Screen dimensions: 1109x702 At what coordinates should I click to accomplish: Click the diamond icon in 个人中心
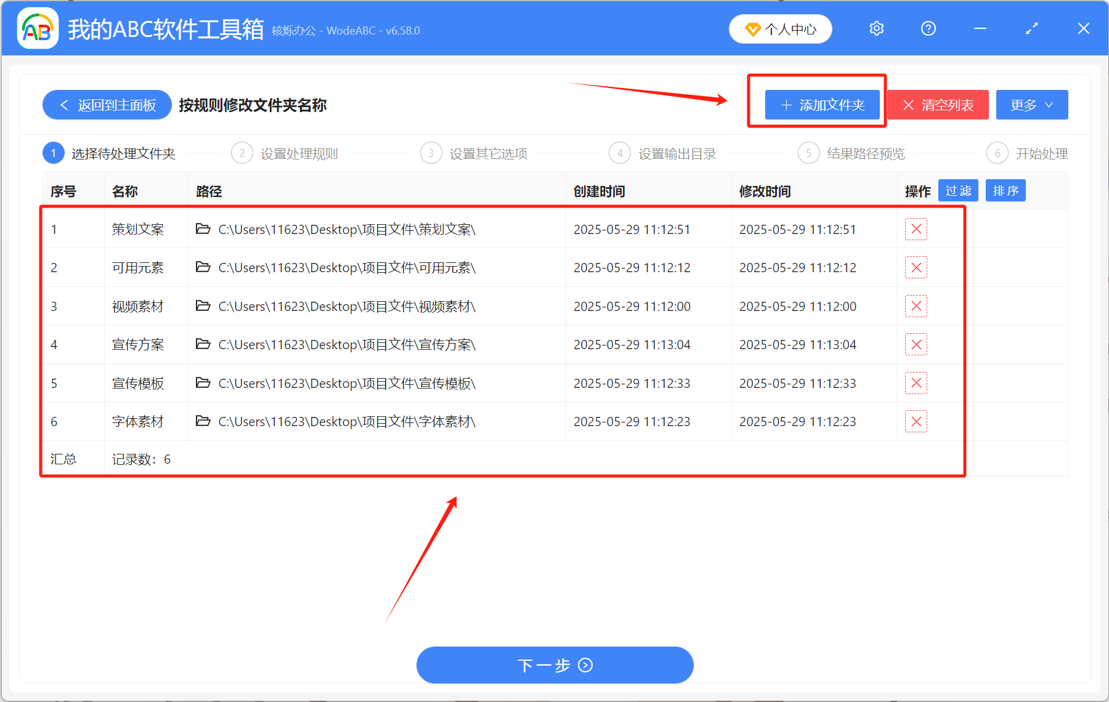click(752, 29)
